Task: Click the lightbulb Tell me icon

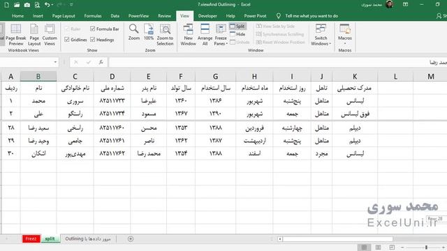Action: pyautogui.click(x=279, y=16)
